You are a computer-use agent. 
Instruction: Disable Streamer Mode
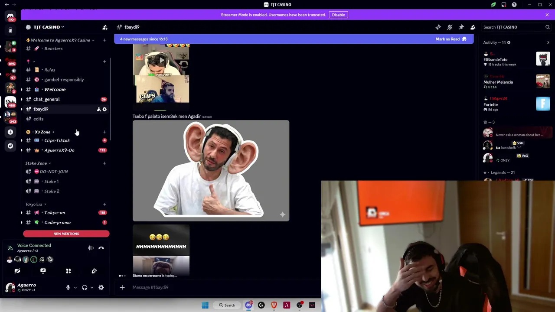click(x=338, y=15)
